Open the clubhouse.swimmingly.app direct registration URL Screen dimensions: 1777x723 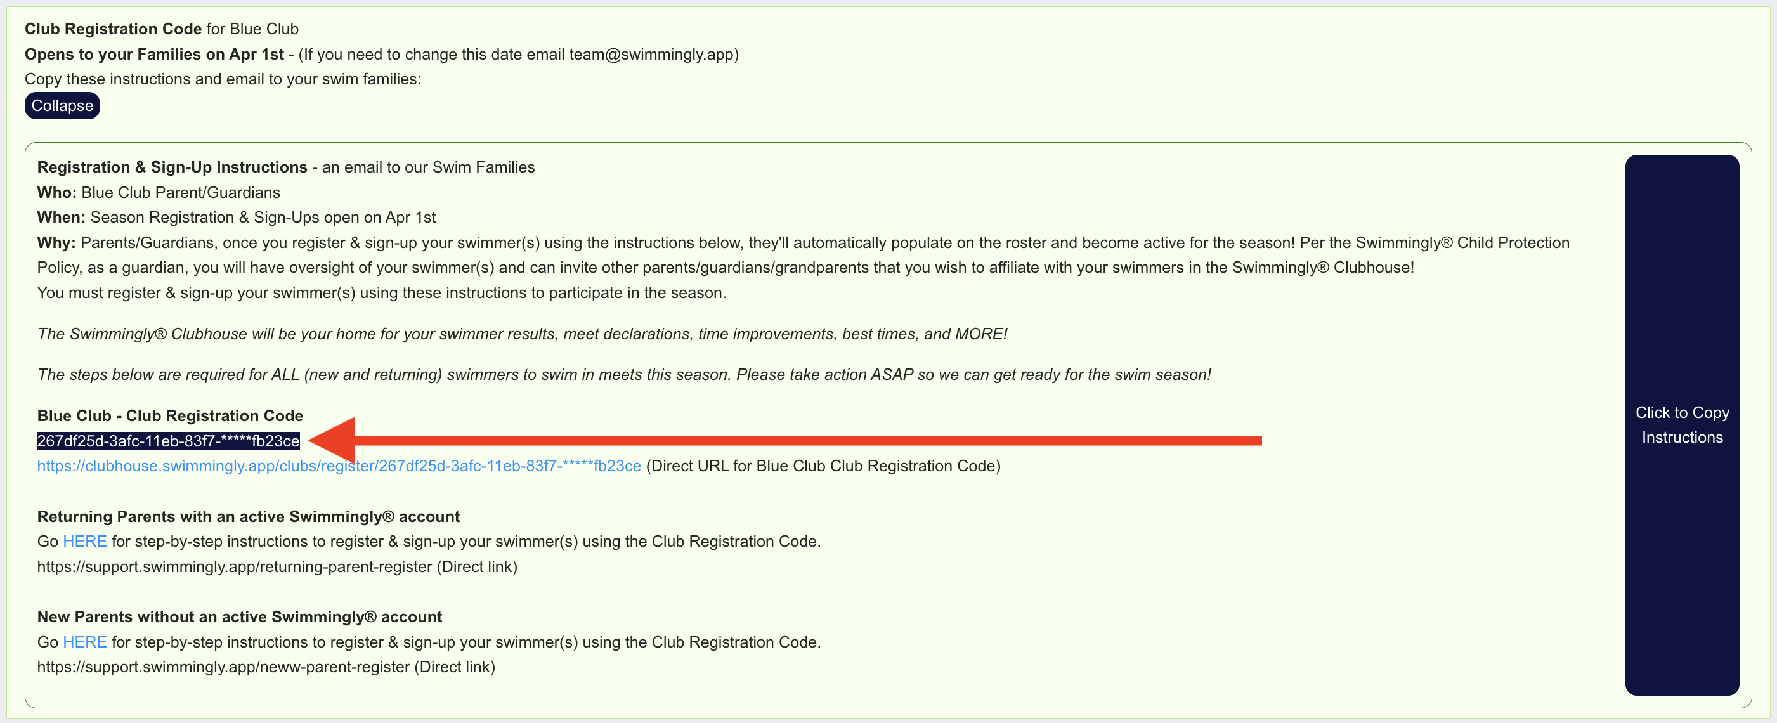(x=339, y=466)
